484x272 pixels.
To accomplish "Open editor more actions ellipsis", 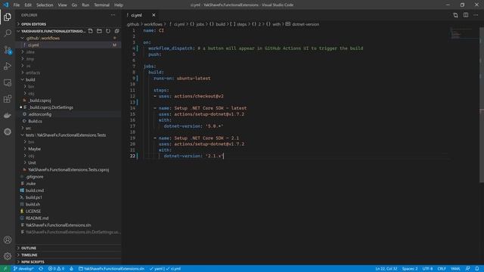I will (476, 15).
